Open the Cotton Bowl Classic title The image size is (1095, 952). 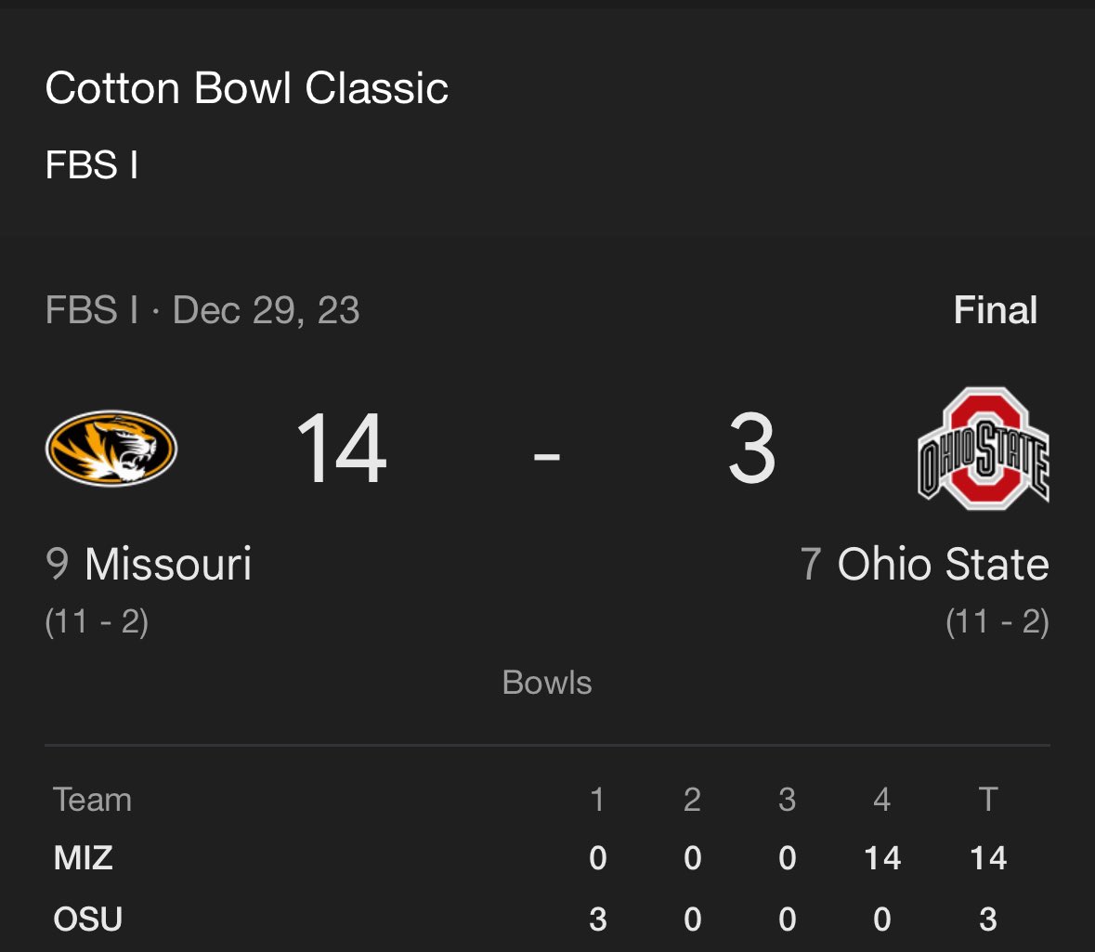coord(246,88)
